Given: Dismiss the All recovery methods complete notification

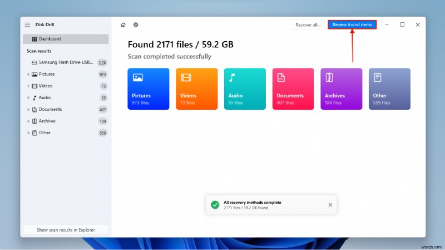Looking at the screenshot, I should (330, 205).
